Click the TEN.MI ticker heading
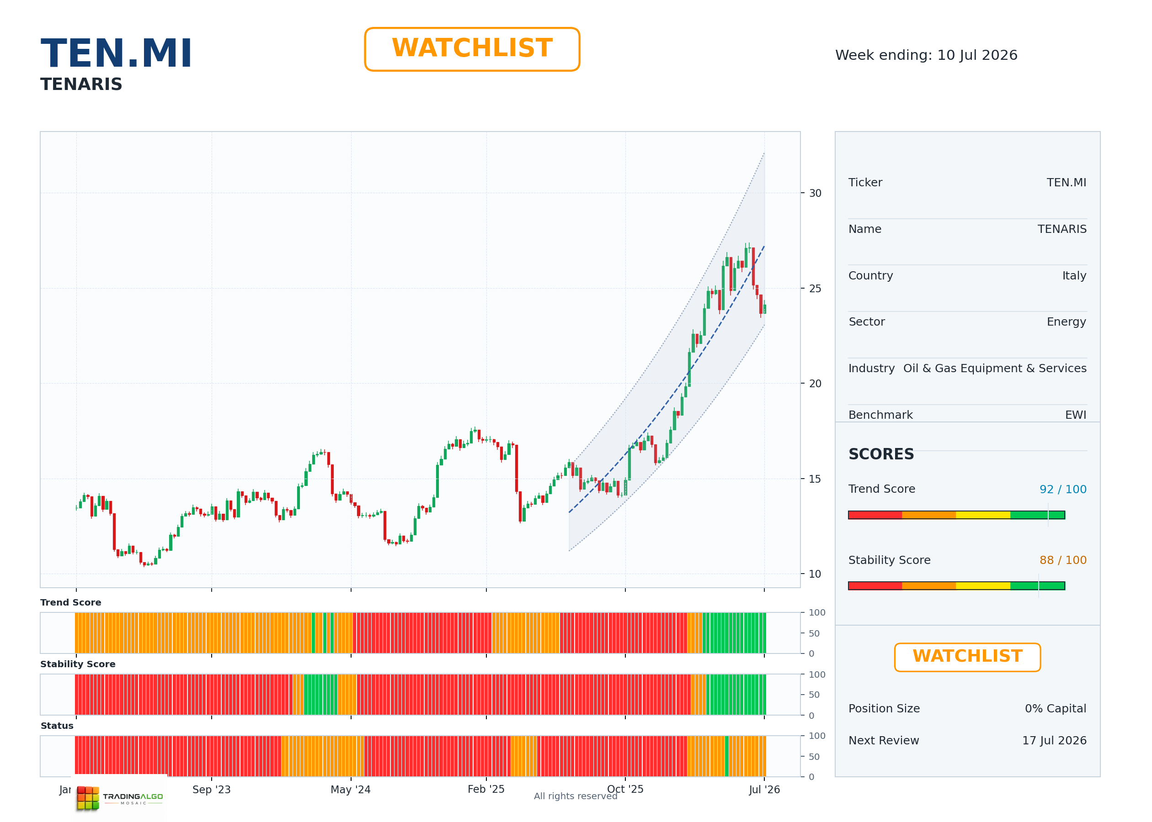1152x822 pixels. pyautogui.click(x=116, y=53)
